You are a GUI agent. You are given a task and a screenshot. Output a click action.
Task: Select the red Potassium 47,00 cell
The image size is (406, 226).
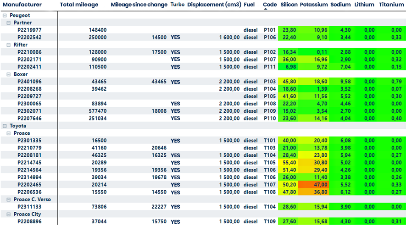pos(313,185)
